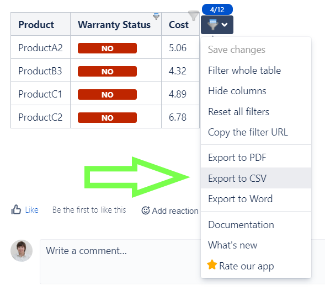Image resolution: width=325 pixels, height=292 pixels.
Task: Click Reset all filters
Action: 256,112
